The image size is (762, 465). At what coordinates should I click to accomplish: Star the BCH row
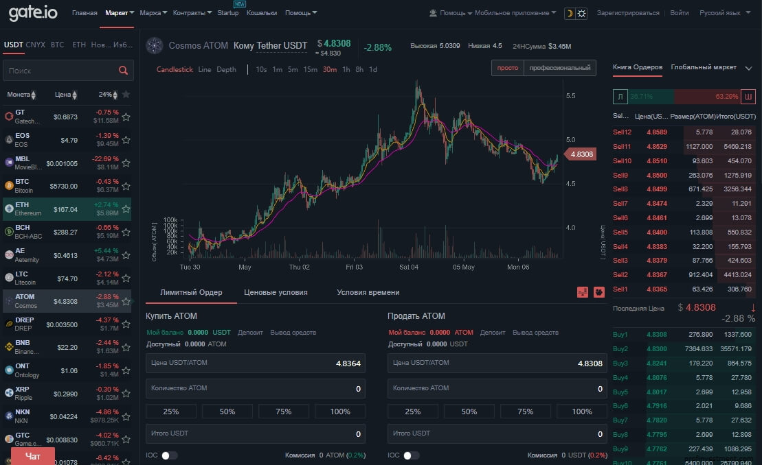tap(126, 232)
